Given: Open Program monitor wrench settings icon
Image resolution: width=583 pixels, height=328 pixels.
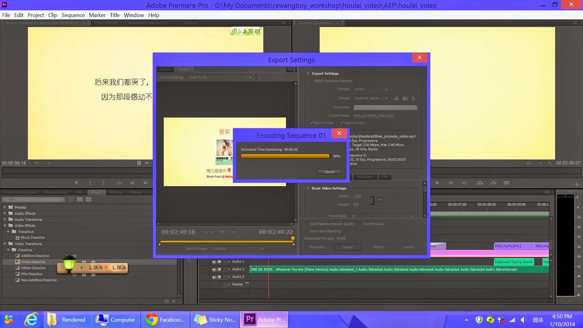Looking at the screenshot, I should coord(550,163).
